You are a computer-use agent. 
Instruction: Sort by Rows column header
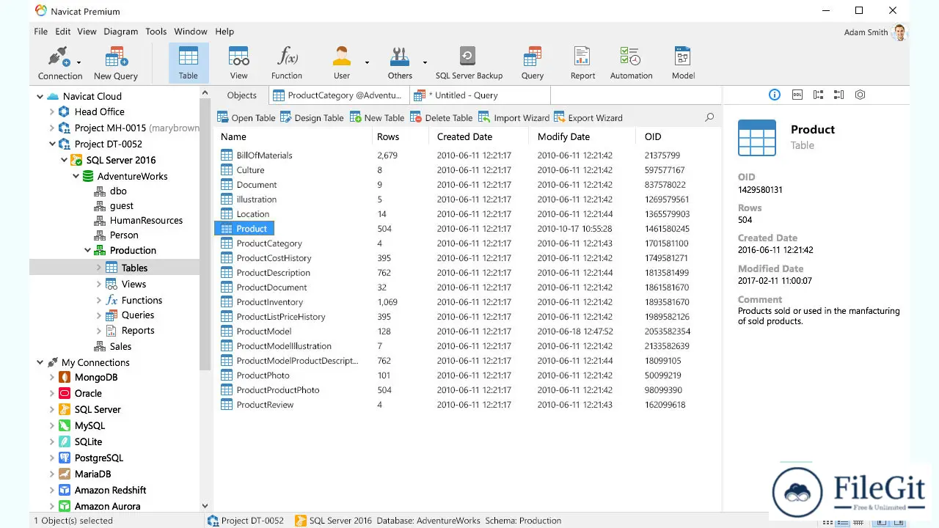tap(401, 136)
